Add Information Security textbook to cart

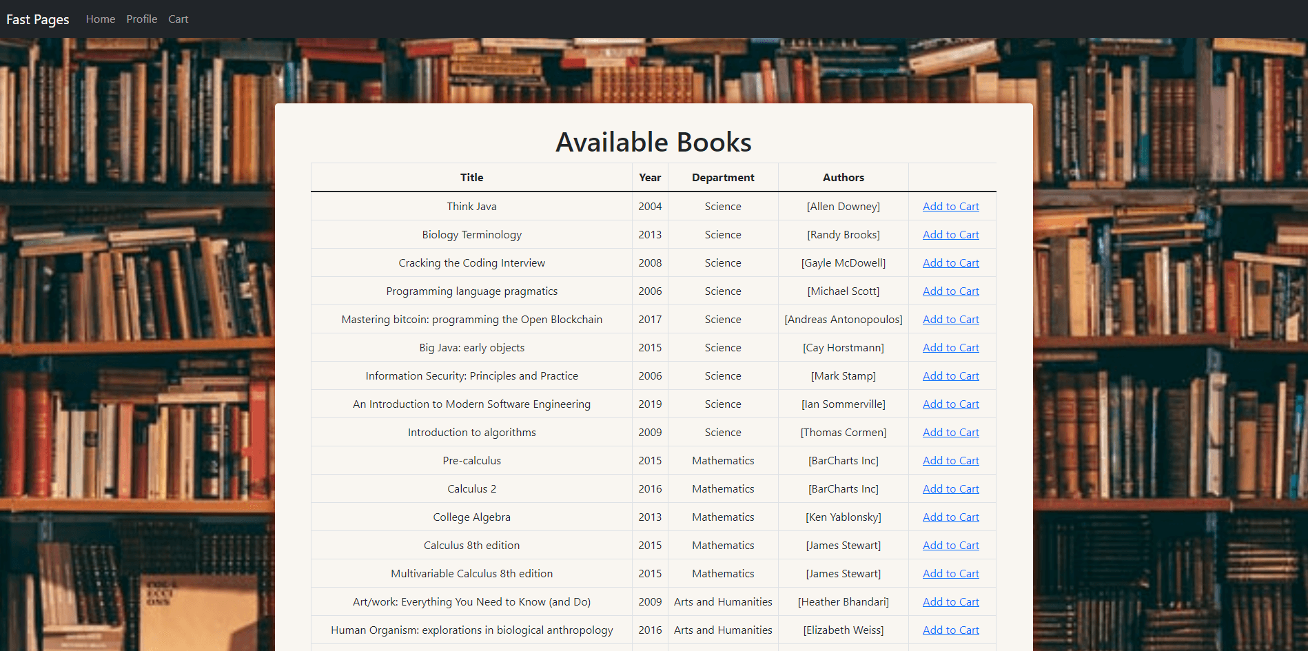[950, 375]
